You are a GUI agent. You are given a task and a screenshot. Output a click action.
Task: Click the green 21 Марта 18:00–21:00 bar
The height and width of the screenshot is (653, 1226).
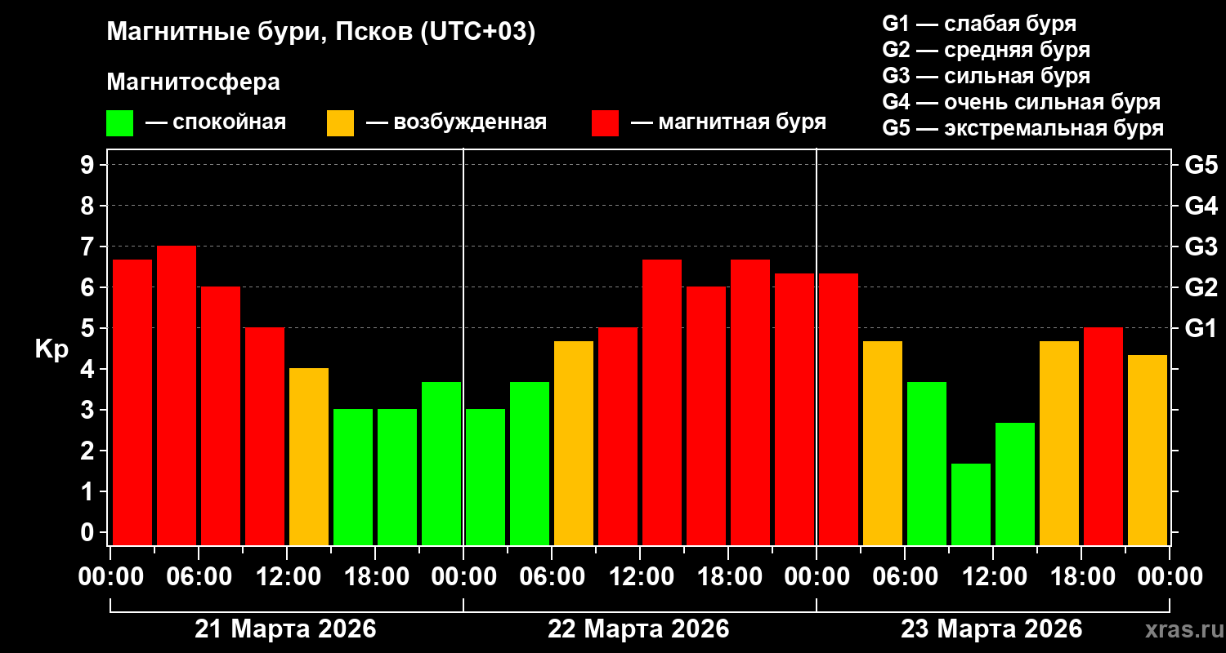[x=397, y=478]
